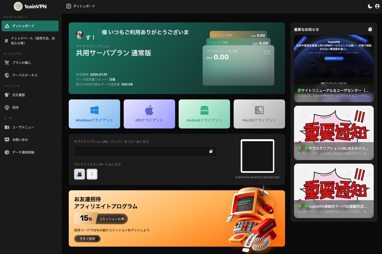Click the Androidクライアント button
This screenshot has width=382, height=254.
(x=204, y=114)
